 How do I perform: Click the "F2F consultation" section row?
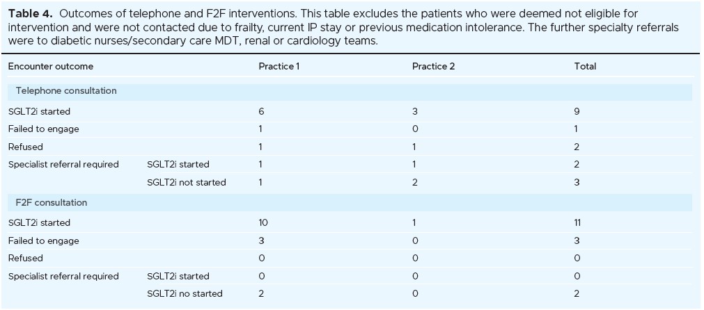coord(52,203)
